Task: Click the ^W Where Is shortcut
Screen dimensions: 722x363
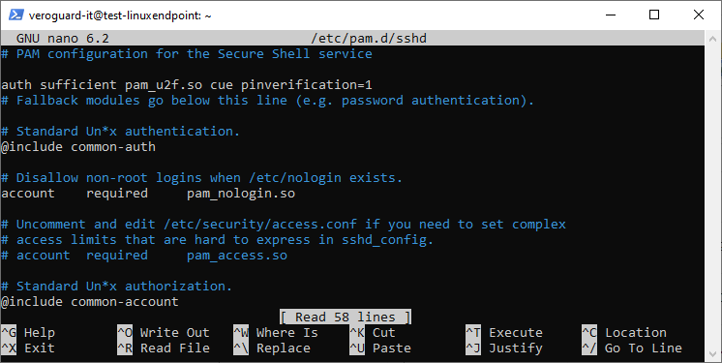Action: click(276, 333)
